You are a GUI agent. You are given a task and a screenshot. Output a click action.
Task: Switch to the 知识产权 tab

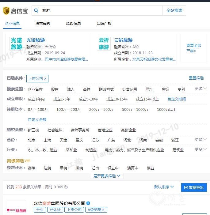104,24
